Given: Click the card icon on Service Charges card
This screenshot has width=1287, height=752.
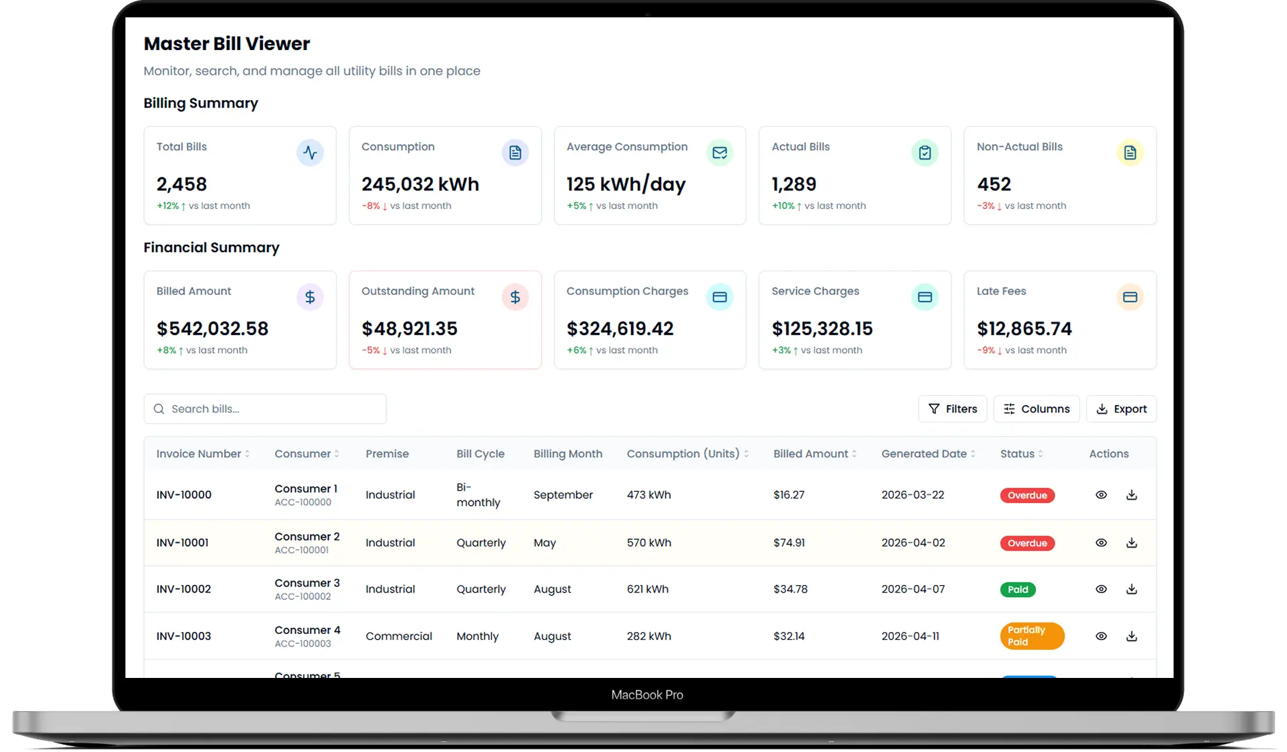Looking at the screenshot, I should 925,297.
